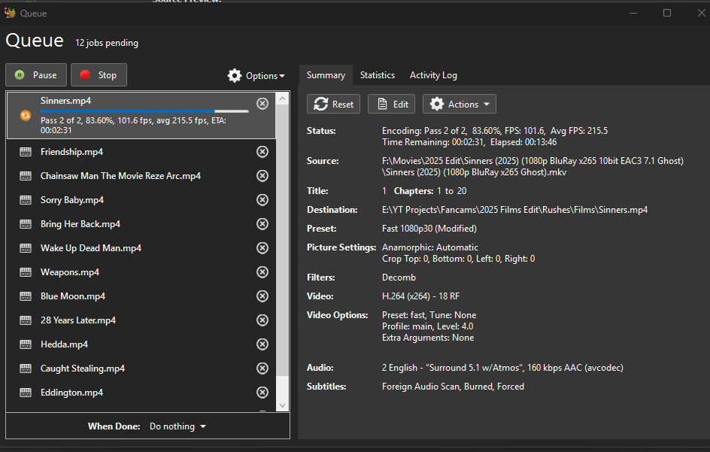Select the 28 Years Later.mp4 row
Image resolution: width=710 pixels, height=452 pixels.
pos(141,320)
